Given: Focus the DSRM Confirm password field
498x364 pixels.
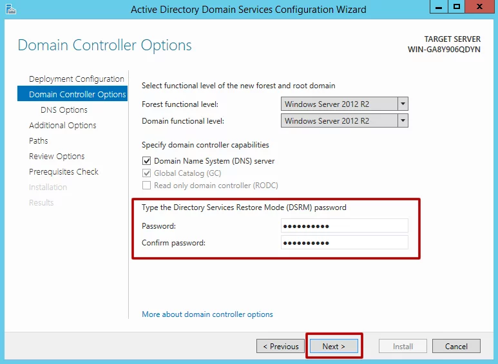Looking at the screenshot, I should (x=345, y=242).
